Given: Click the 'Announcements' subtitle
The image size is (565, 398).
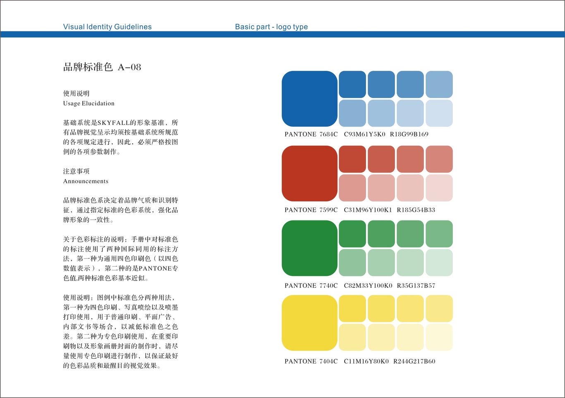Looking at the screenshot, I should tap(86, 181).
